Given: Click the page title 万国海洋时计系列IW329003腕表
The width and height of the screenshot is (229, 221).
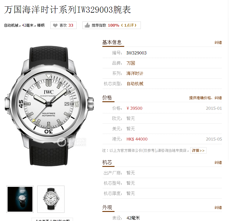Looking at the screenshot, I should pos(68,10).
